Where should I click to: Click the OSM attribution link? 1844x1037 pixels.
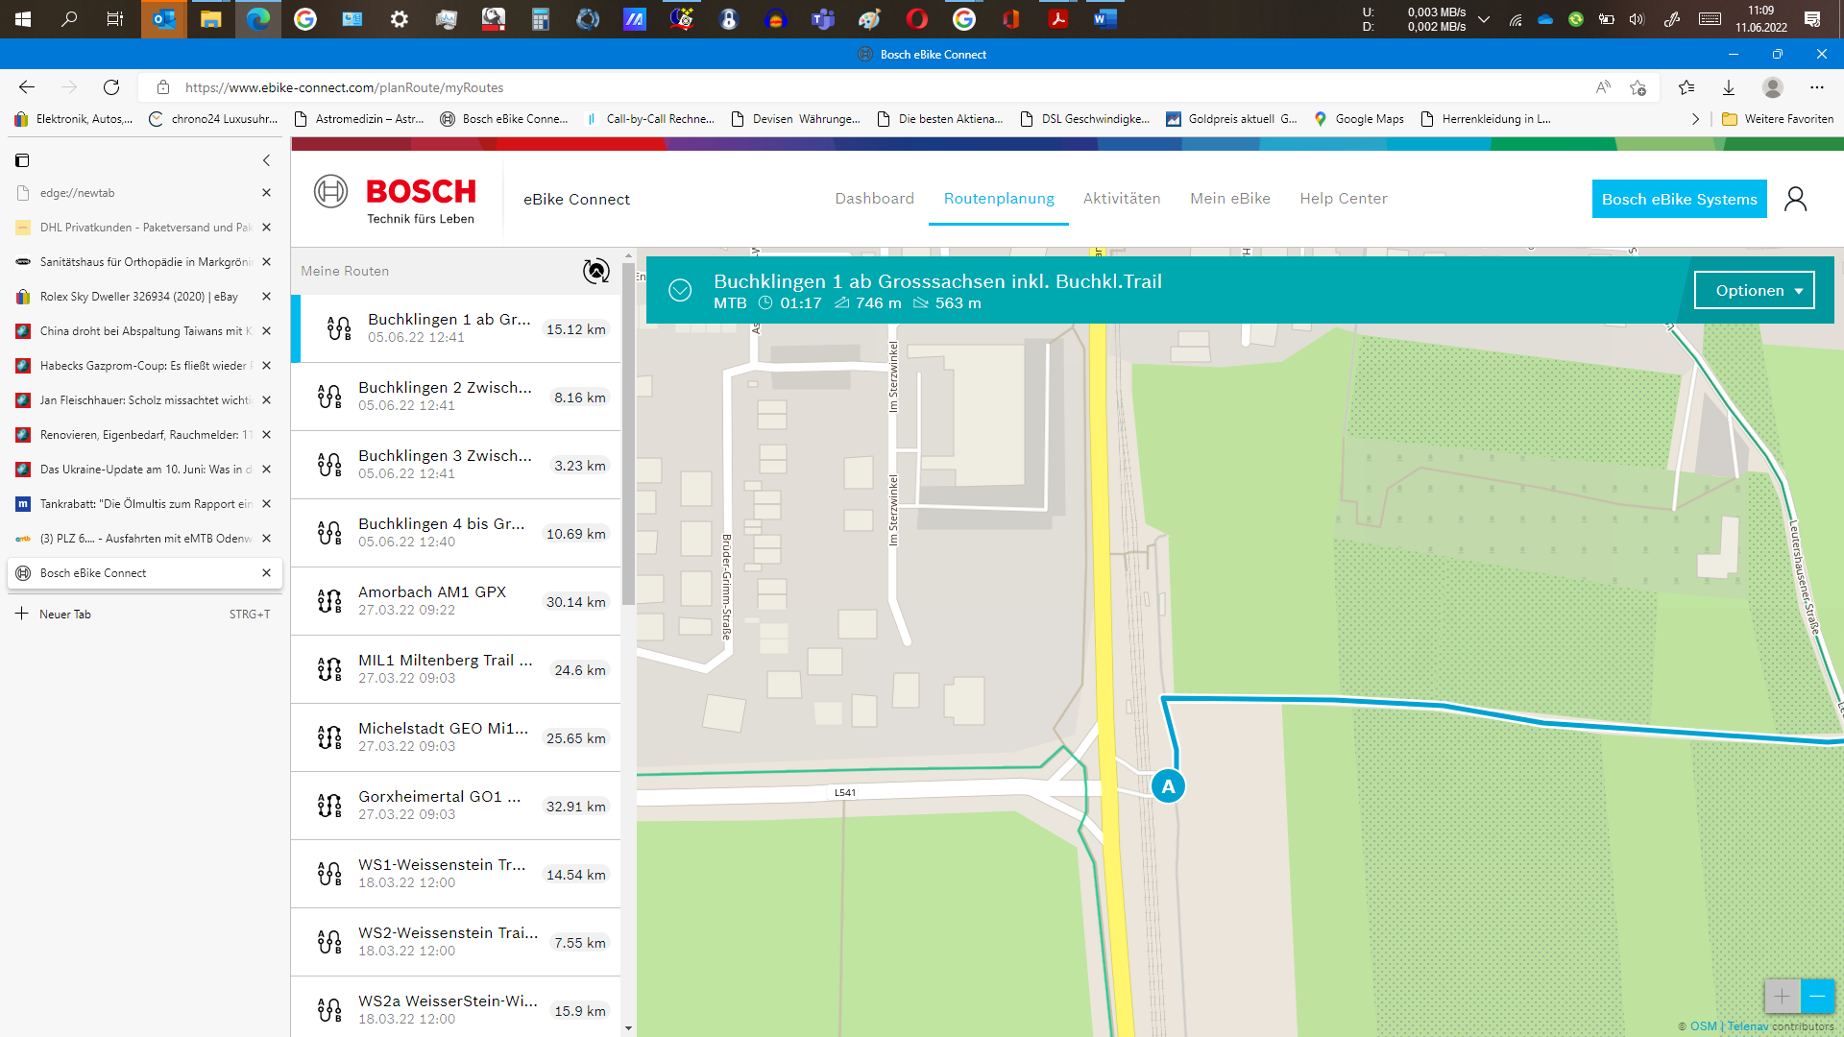[x=1703, y=1026]
